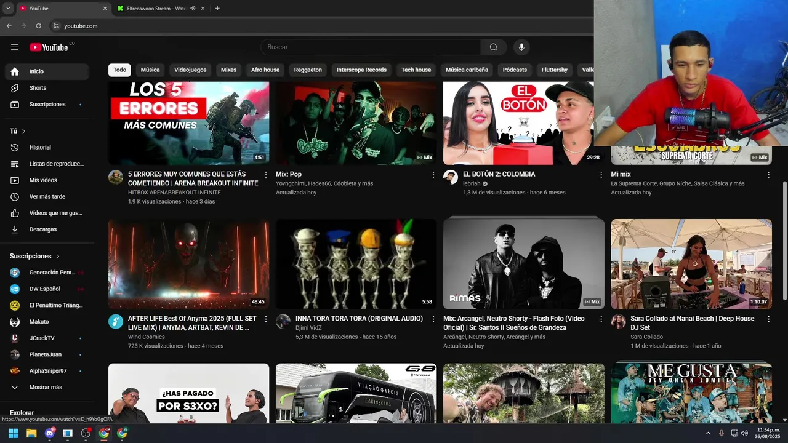This screenshot has width=788, height=443.
Task: Open Ver más tarde in sidebar
Action: click(x=47, y=196)
